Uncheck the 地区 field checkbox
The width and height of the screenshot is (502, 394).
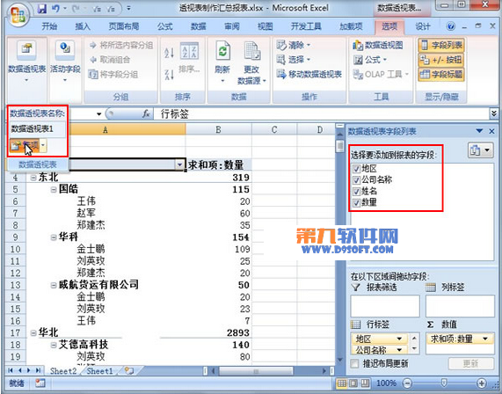click(356, 169)
